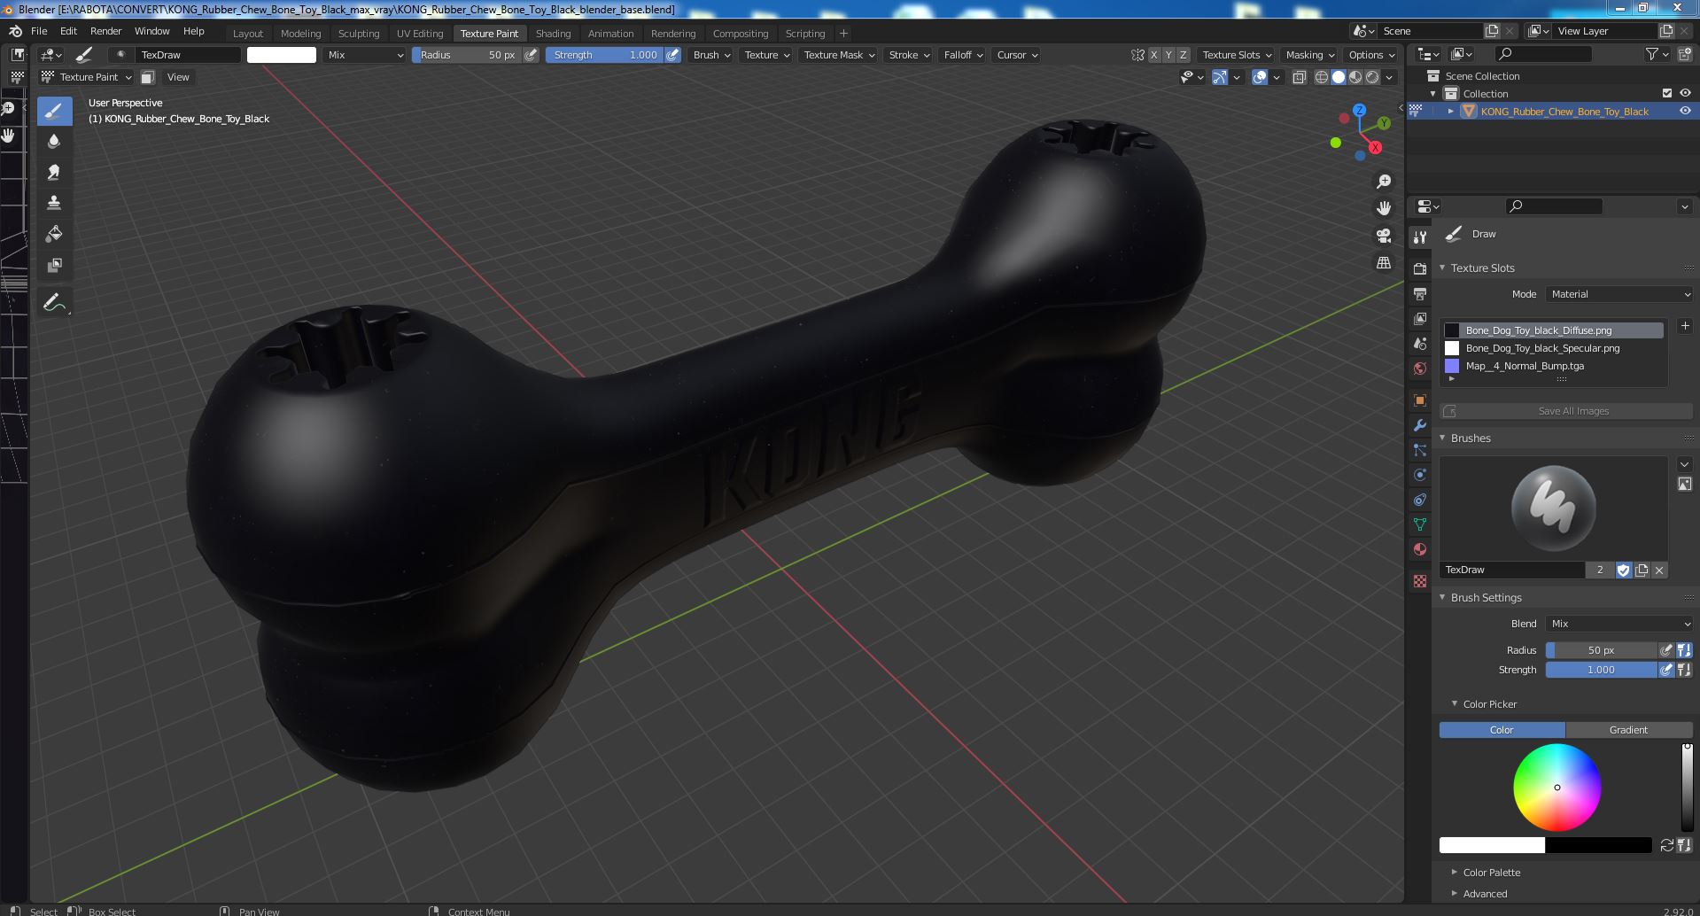Open the Stroke settings dropdown
Image resolution: width=1700 pixels, height=916 pixels.
pyautogui.click(x=909, y=55)
